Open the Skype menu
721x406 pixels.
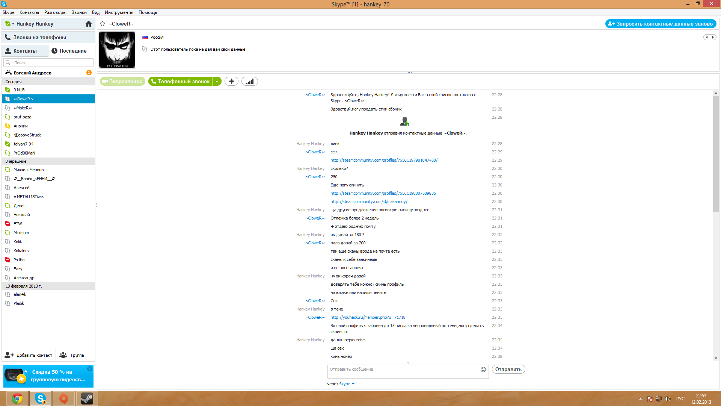click(x=8, y=12)
